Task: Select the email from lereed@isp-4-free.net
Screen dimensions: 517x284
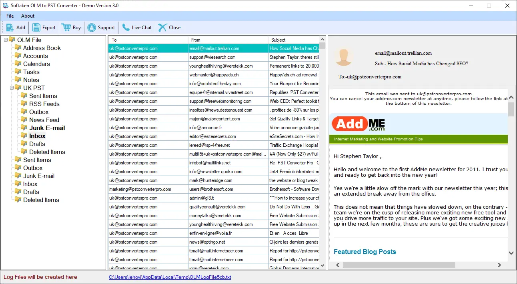Action: [x=214, y=145]
